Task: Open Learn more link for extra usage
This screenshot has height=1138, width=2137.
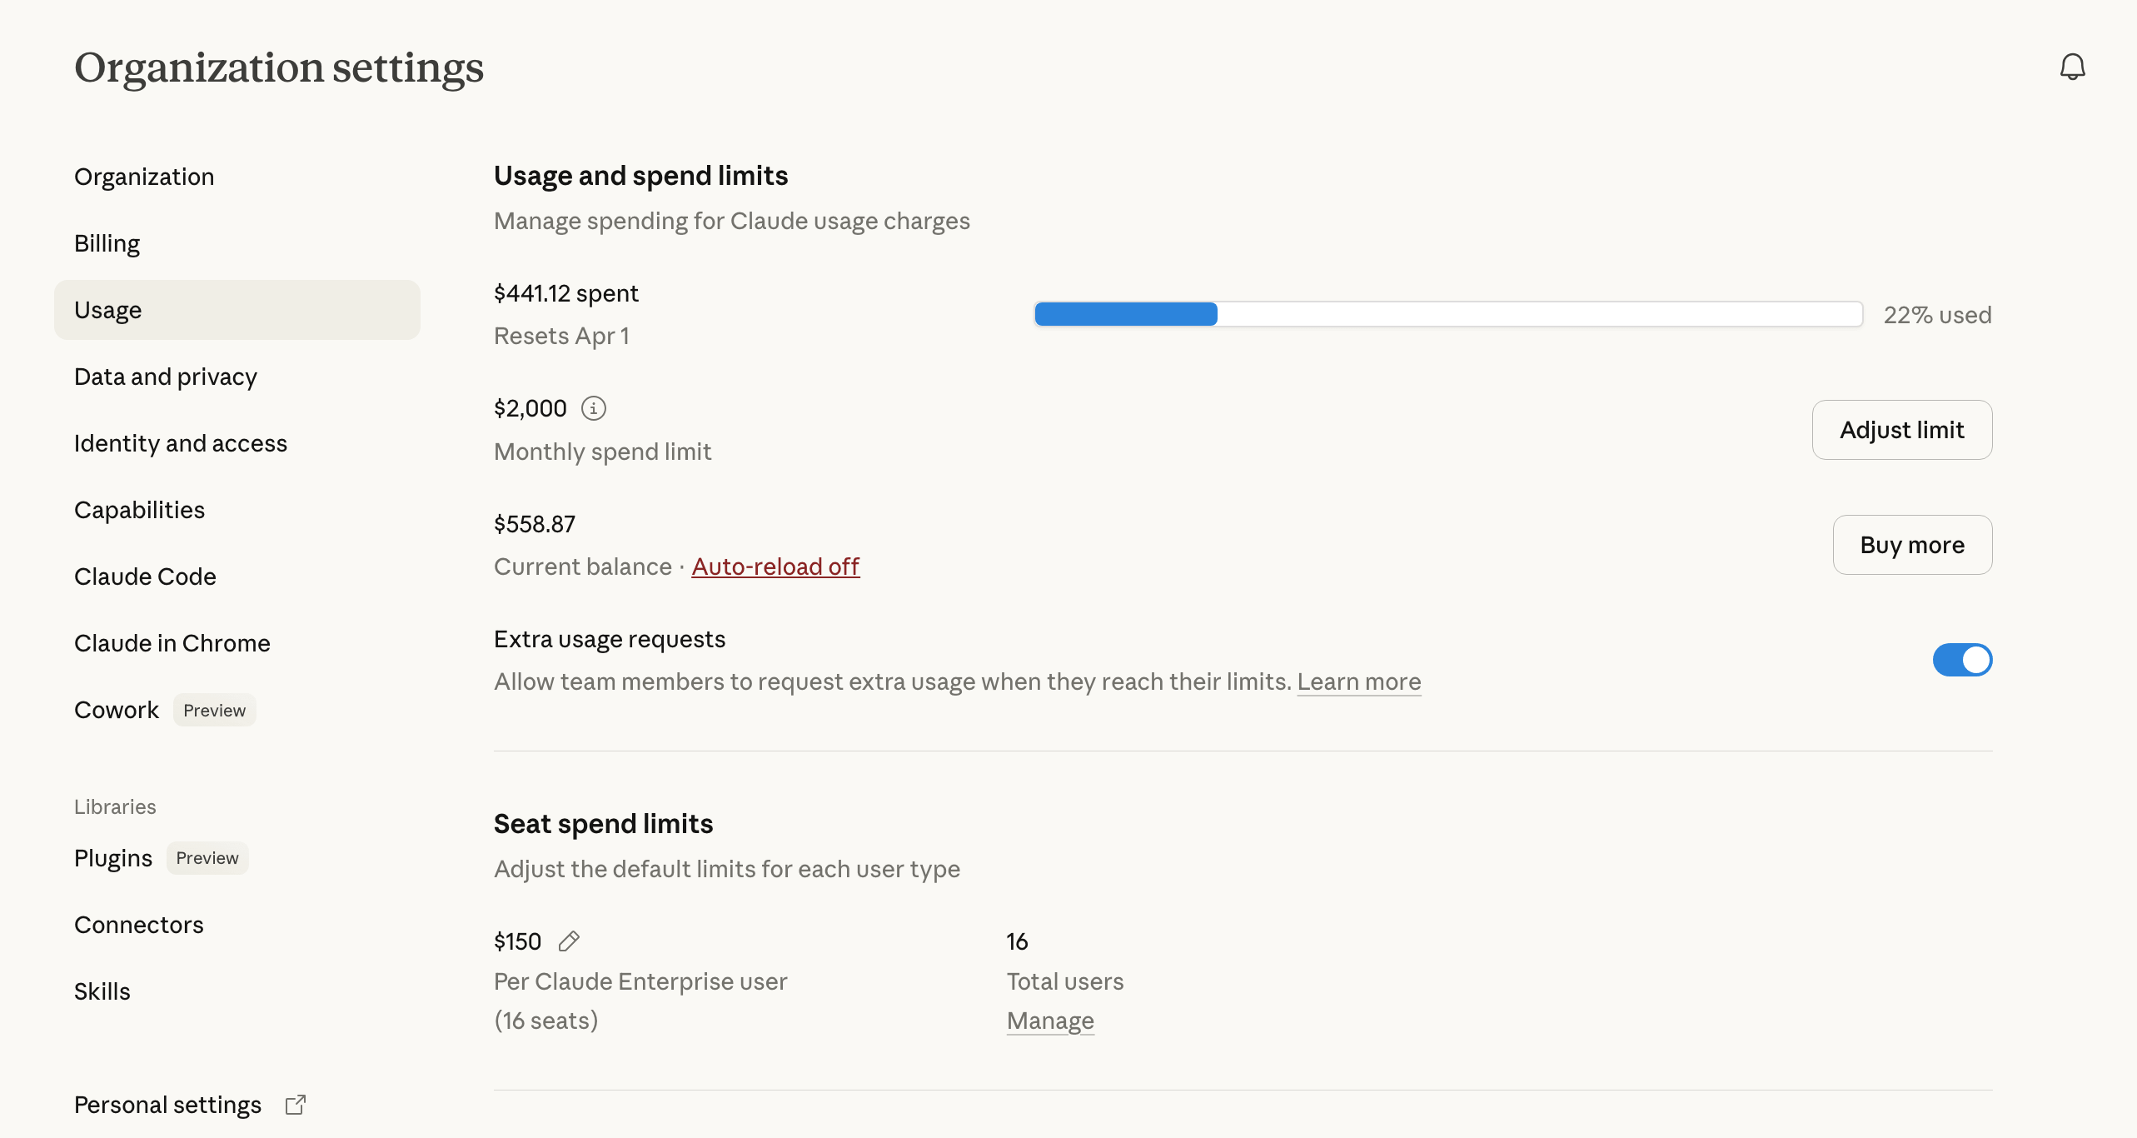Action: [1358, 681]
